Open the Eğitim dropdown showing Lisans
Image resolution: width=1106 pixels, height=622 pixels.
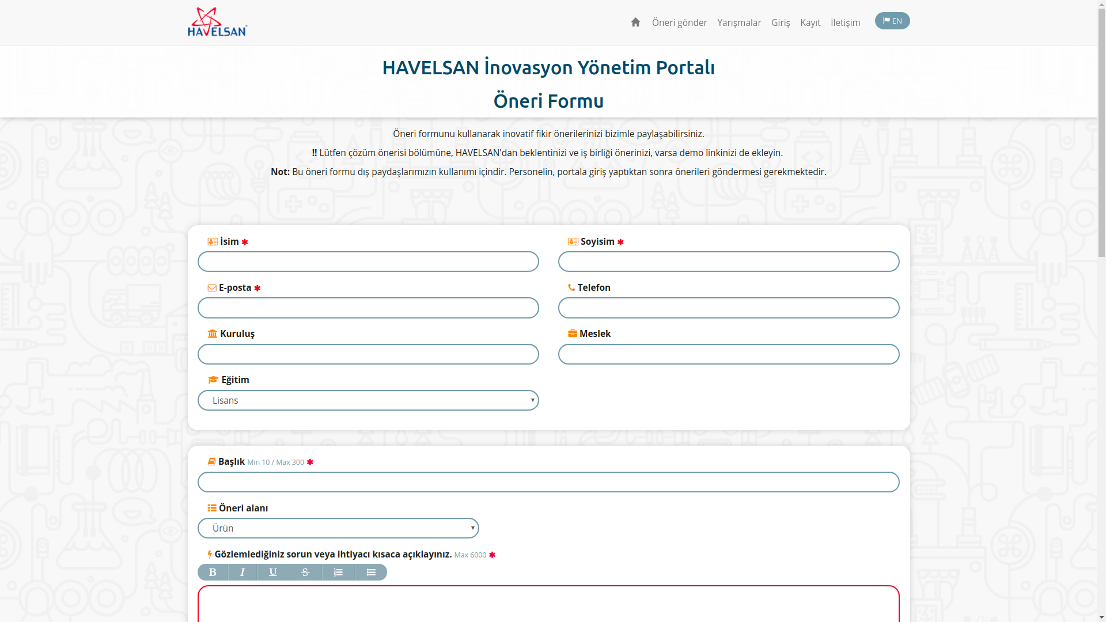pos(368,400)
